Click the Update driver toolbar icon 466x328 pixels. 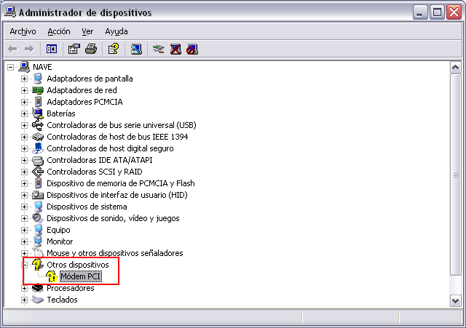159,49
